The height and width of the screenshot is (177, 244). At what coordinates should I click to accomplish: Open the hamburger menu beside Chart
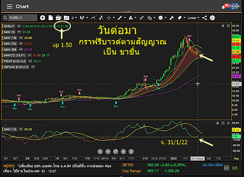(10, 6)
